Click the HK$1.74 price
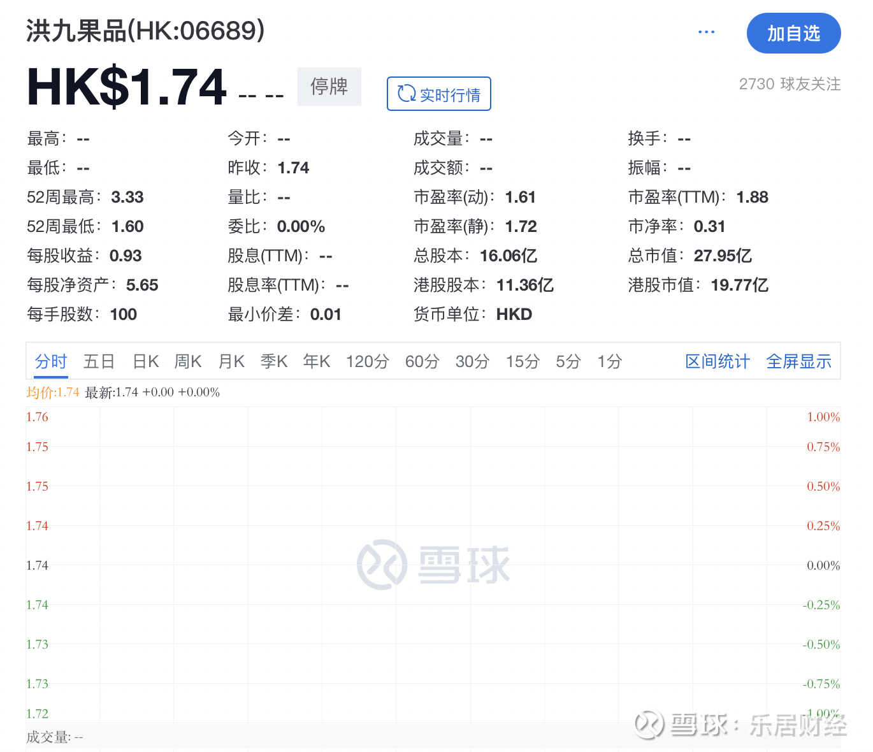 coord(127,87)
